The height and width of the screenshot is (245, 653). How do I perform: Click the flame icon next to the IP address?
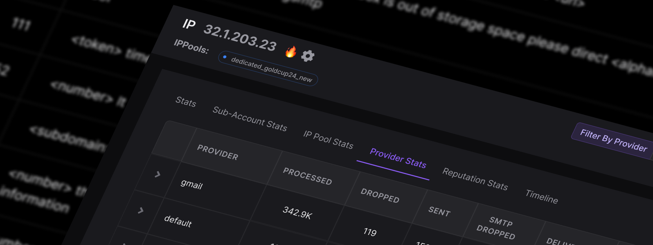point(290,51)
